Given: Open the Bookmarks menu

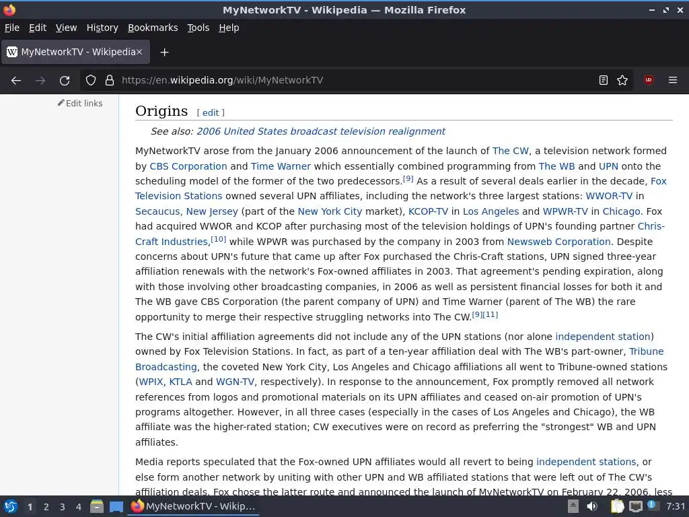Looking at the screenshot, I should coord(153,28).
